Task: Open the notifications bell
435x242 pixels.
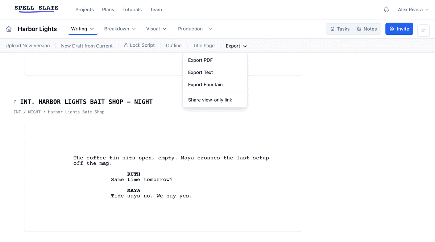Action: coord(386,10)
